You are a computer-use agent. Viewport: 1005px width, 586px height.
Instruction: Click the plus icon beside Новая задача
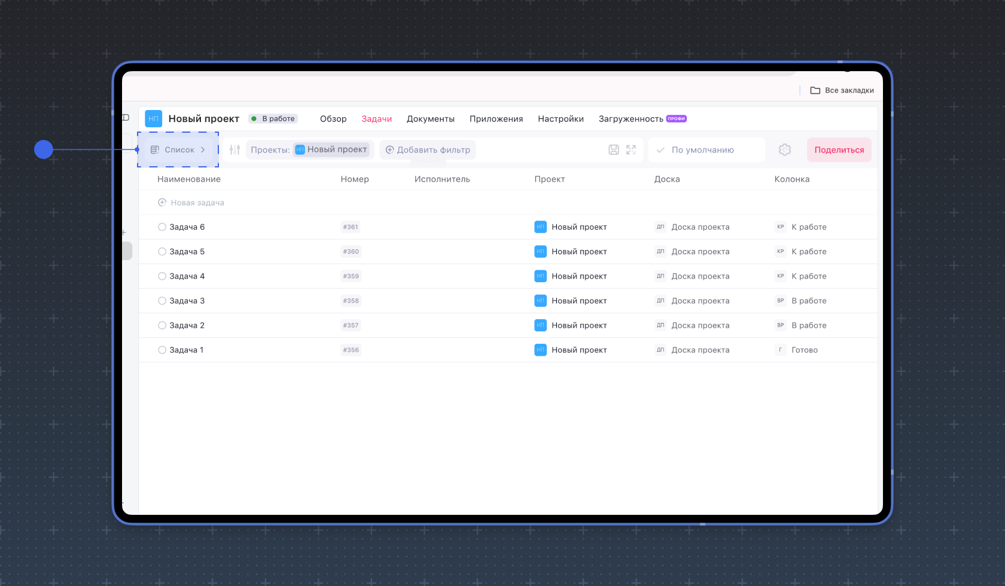click(162, 203)
